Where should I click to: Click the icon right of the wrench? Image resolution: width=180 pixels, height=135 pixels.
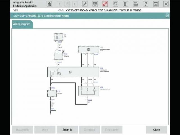point(95,4)
